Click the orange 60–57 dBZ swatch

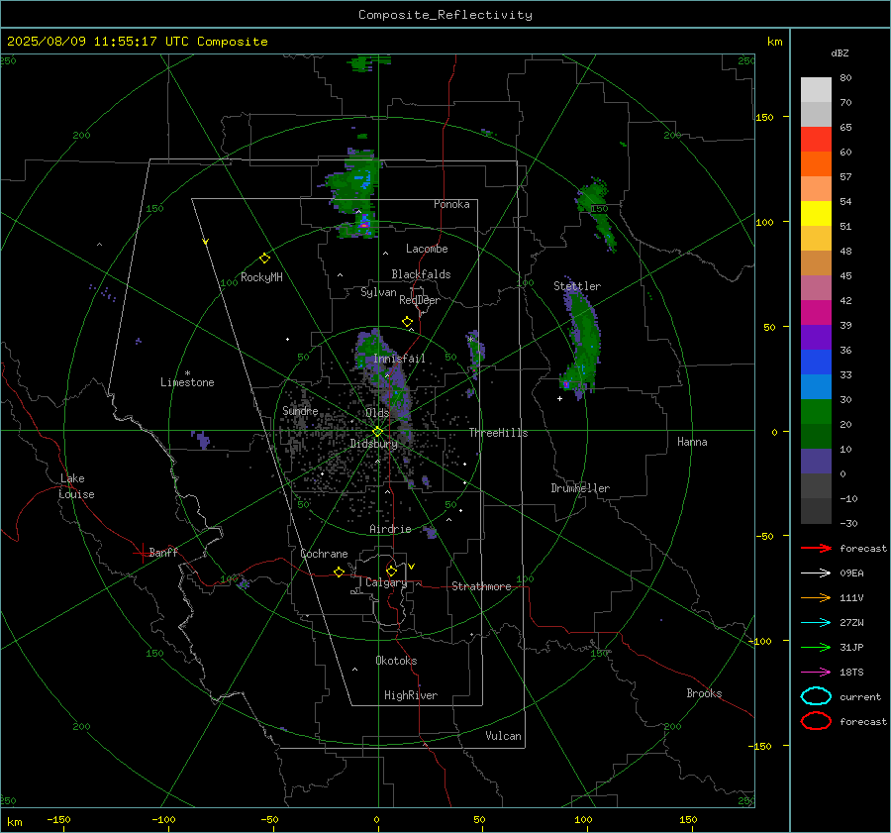coord(816,164)
